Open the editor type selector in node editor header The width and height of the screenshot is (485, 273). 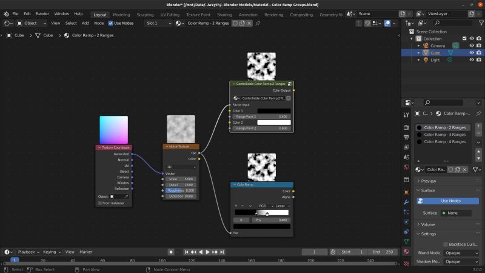(8, 23)
